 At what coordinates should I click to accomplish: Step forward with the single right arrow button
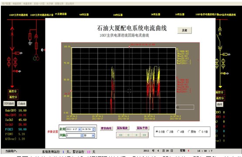pyautogui.click(x=136, y=135)
